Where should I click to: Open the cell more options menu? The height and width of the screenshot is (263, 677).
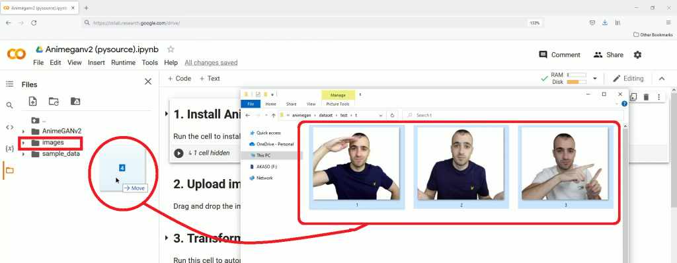click(659, 97)
